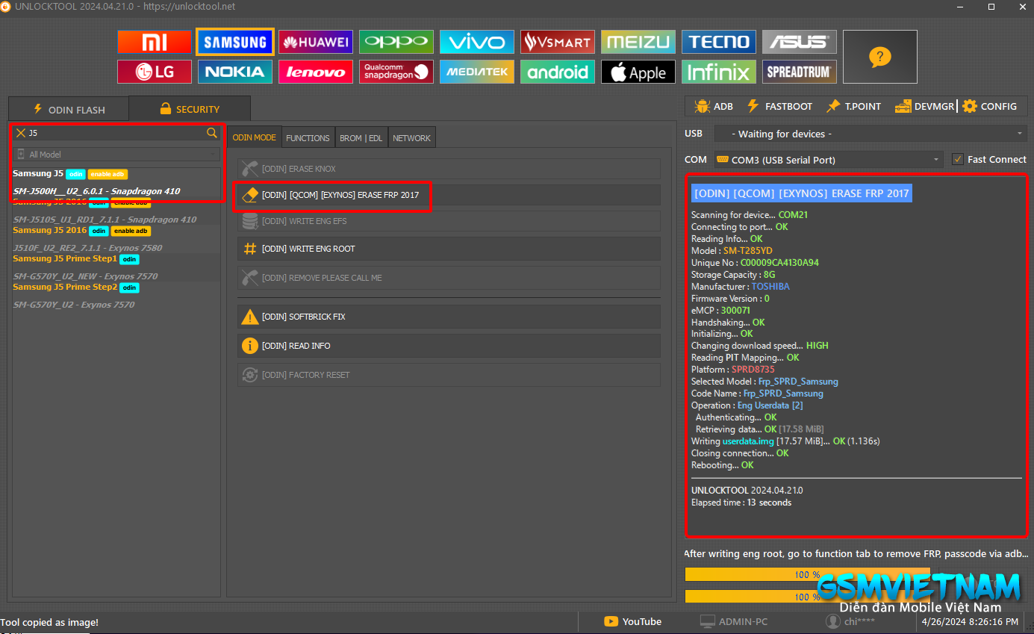This screenshot has width=1034, height=634.
Task: Open the CONFIG settings
Action: coord(989,106)
